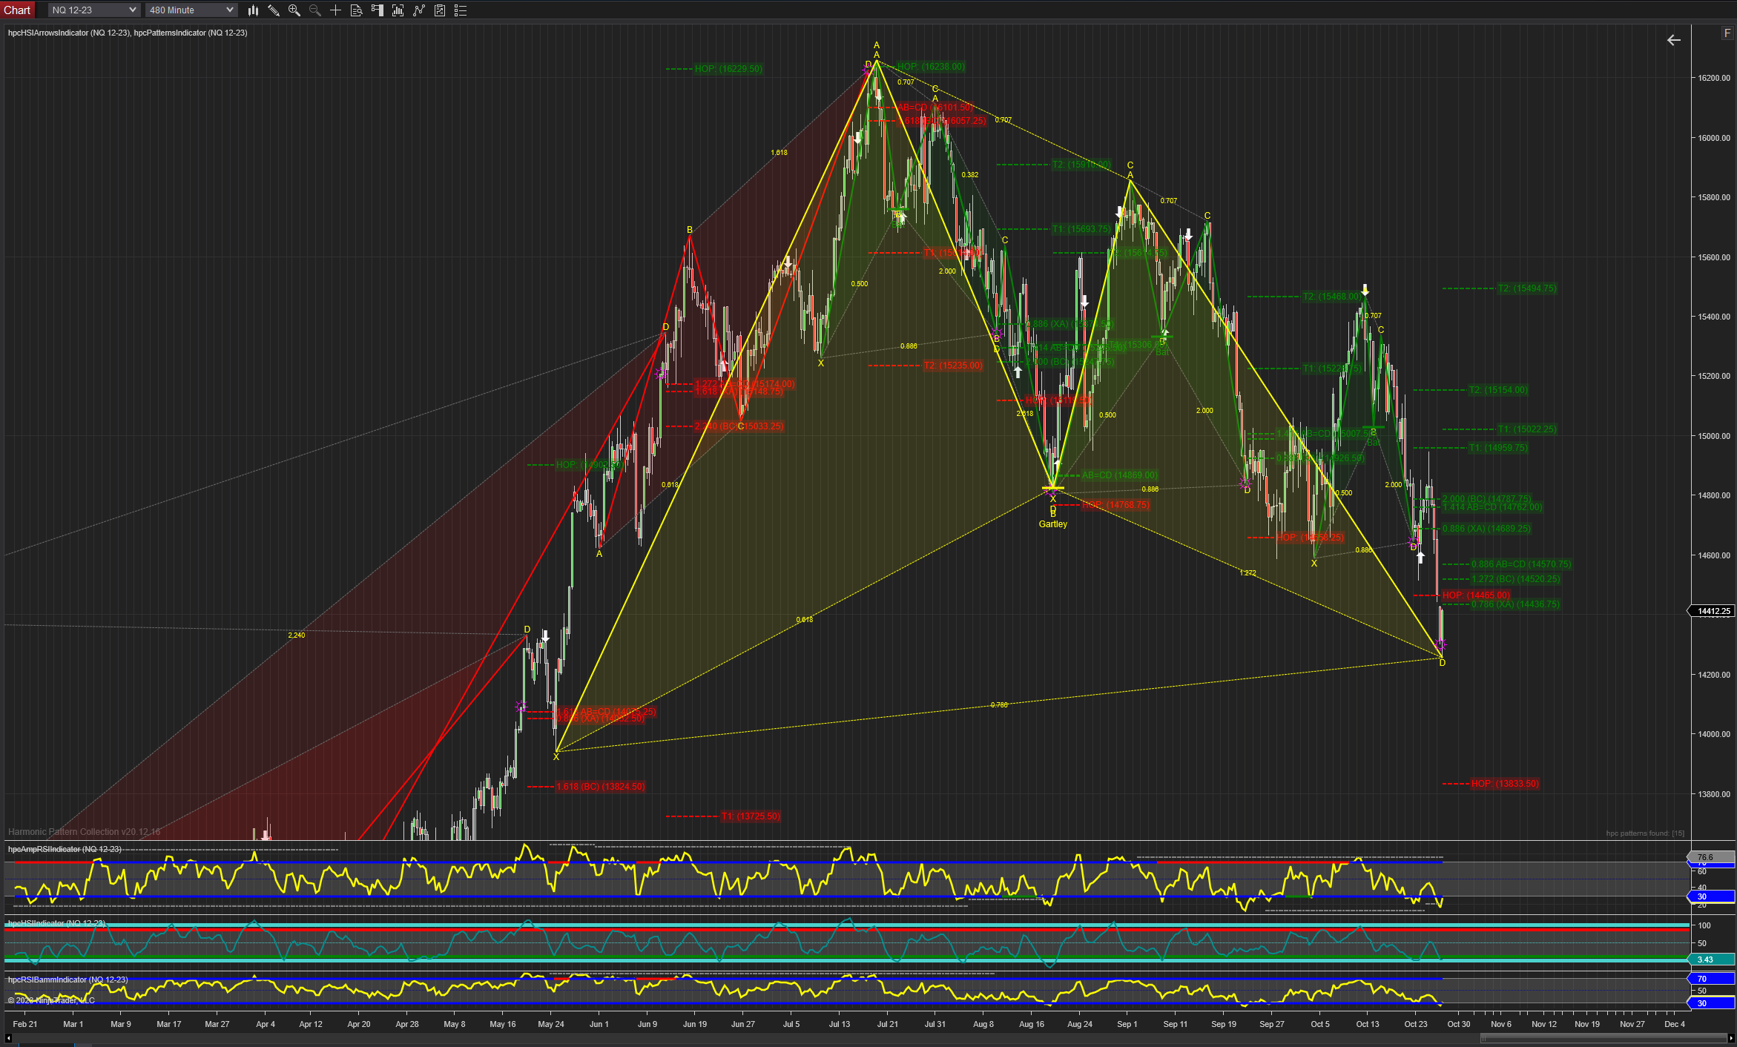Enable the crosshair cursor tool

pos(336,10)
